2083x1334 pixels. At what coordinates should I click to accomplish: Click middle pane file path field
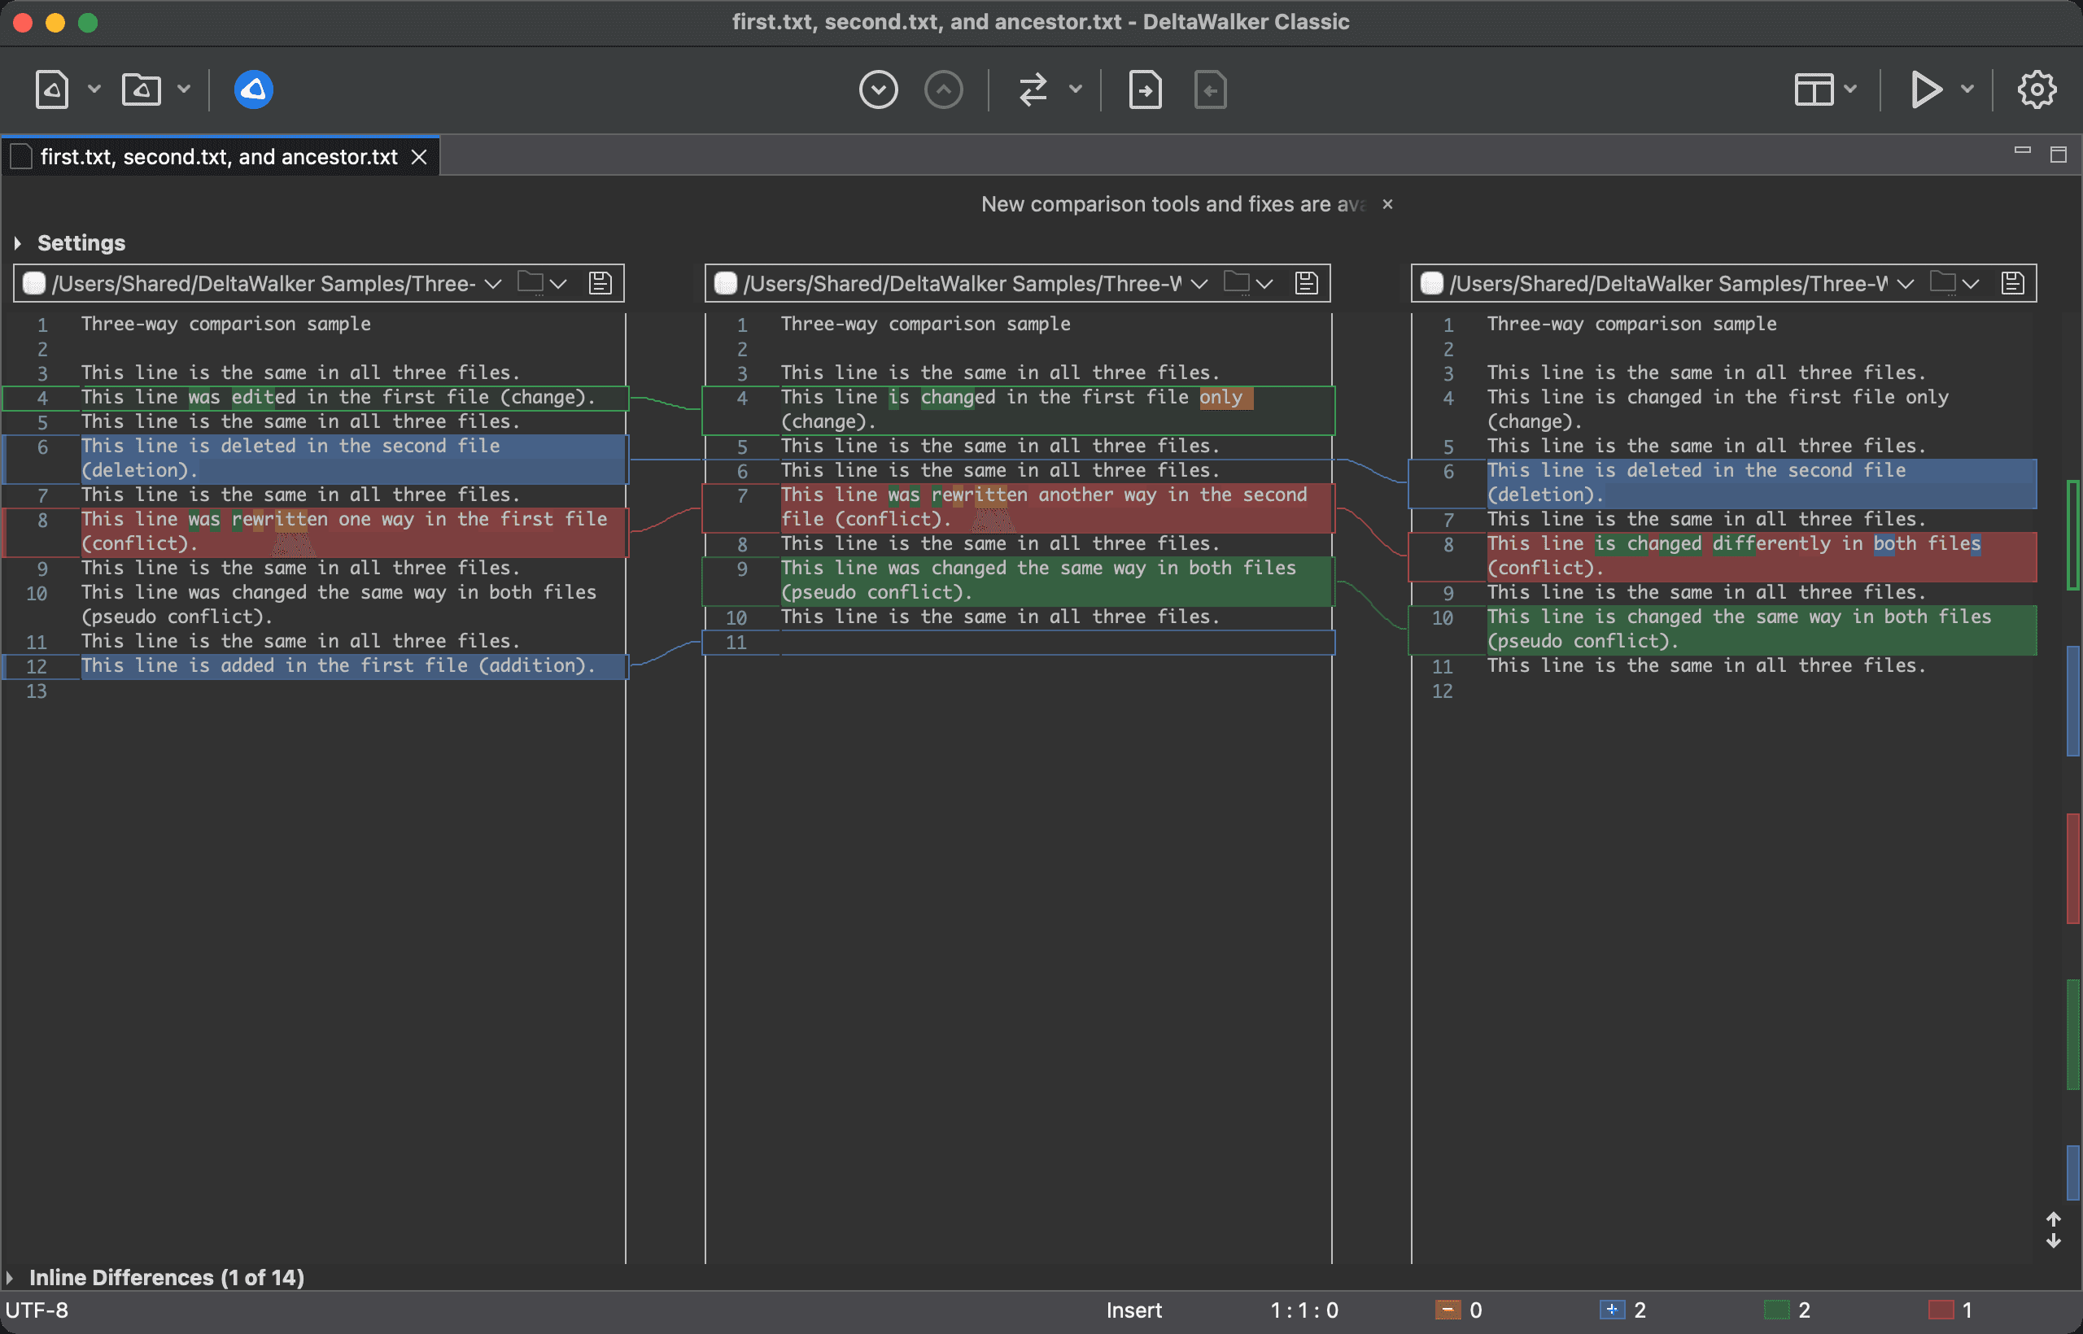(963, 283)
